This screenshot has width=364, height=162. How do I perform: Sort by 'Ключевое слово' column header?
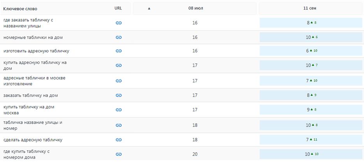(x=20, y=9)
